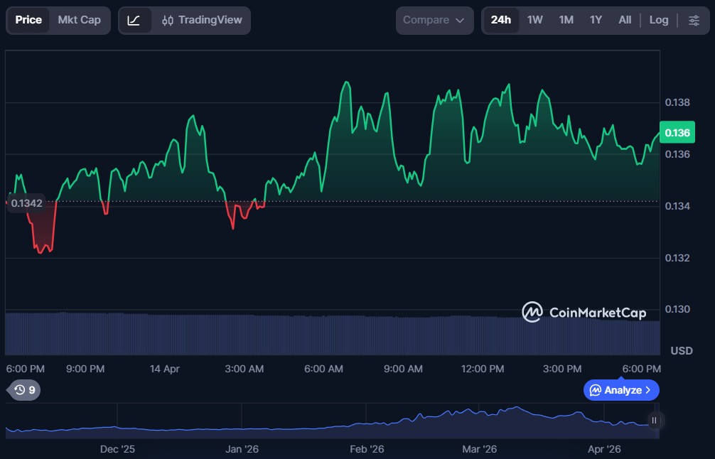This screenshot has height=459, width=715.
Task: Select the line chart icon
Action: click(x=134, y=21)
